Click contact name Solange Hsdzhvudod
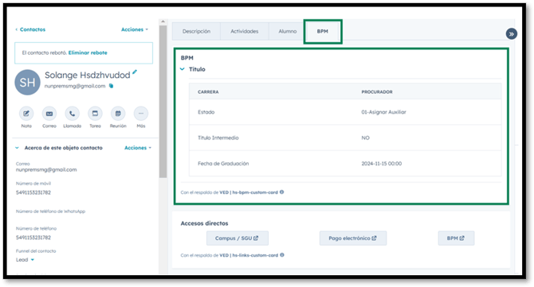Image resolution: width=534 pixels, height=287 pixels. point(88,75)
